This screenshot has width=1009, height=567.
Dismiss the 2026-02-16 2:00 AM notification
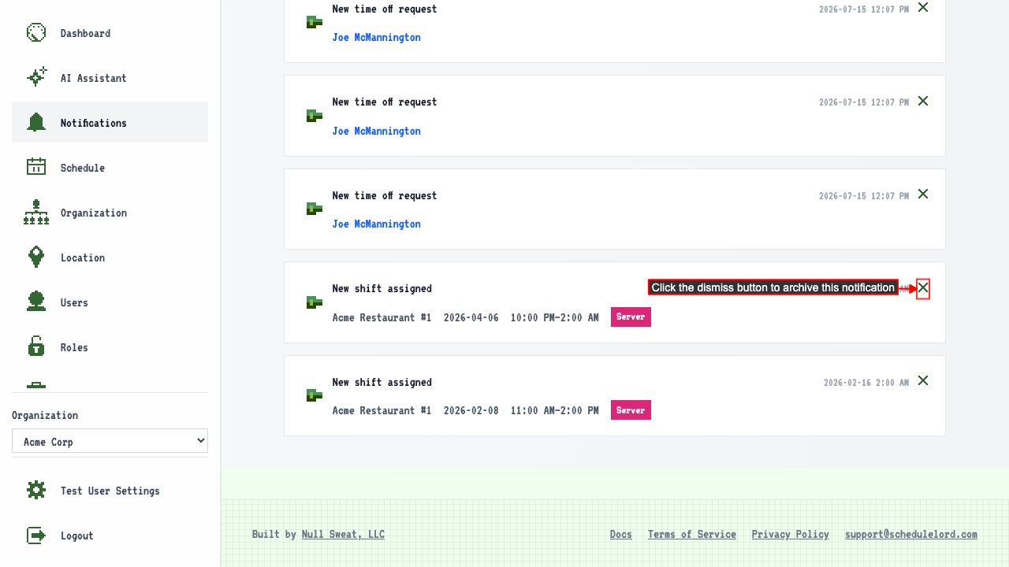click(923, 381)
